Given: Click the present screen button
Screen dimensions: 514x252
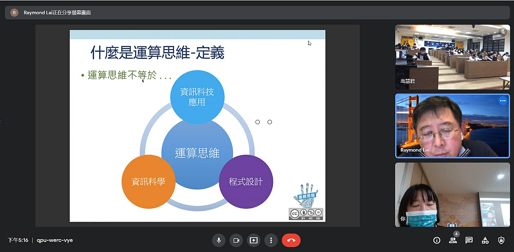Looking at the screenshot, I should (x=253, y=240).
